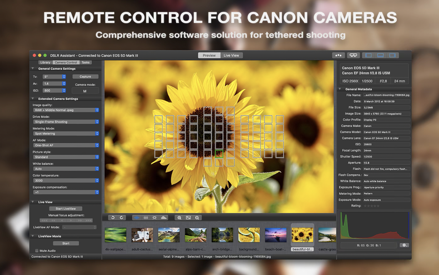The image size is (439, 275).
Task: Rotate the image counterclockwise
Action: (113, 218)
